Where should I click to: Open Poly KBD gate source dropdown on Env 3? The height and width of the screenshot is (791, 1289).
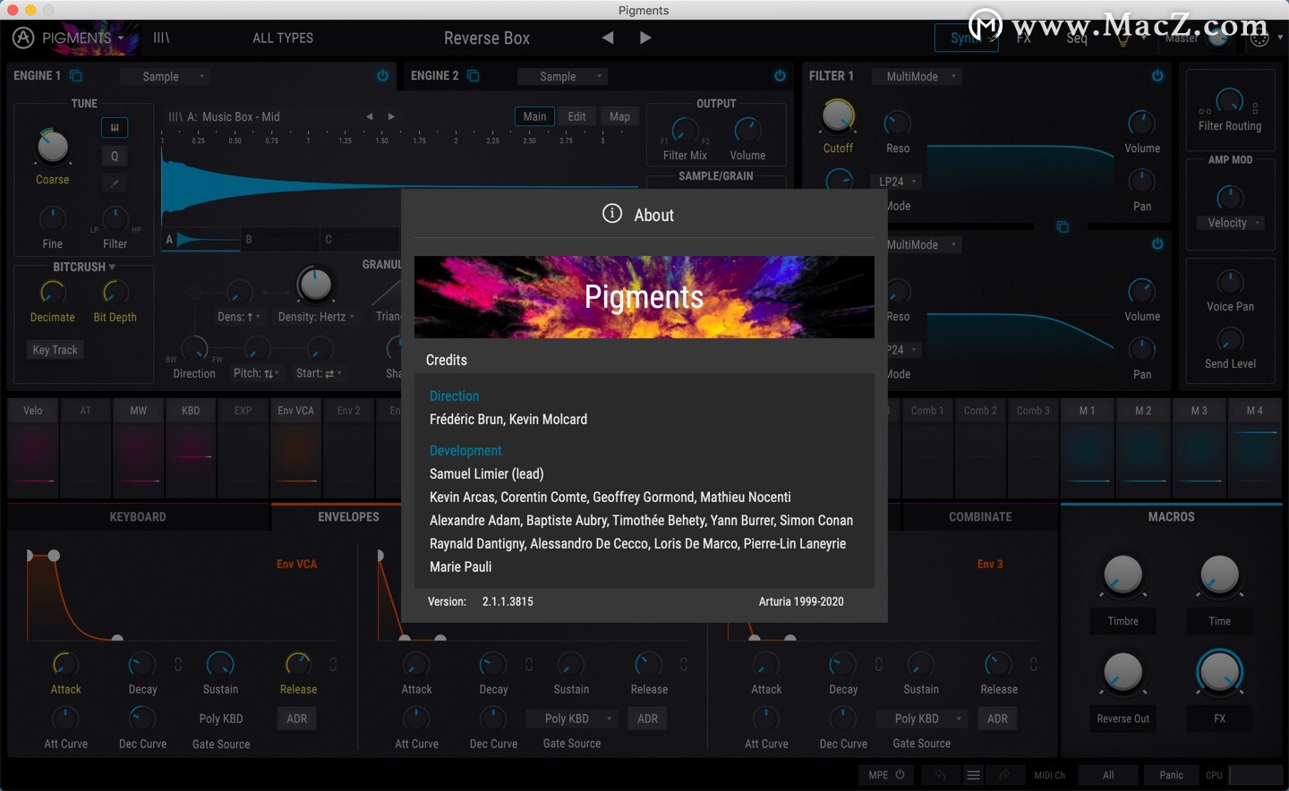click(923, 719)
